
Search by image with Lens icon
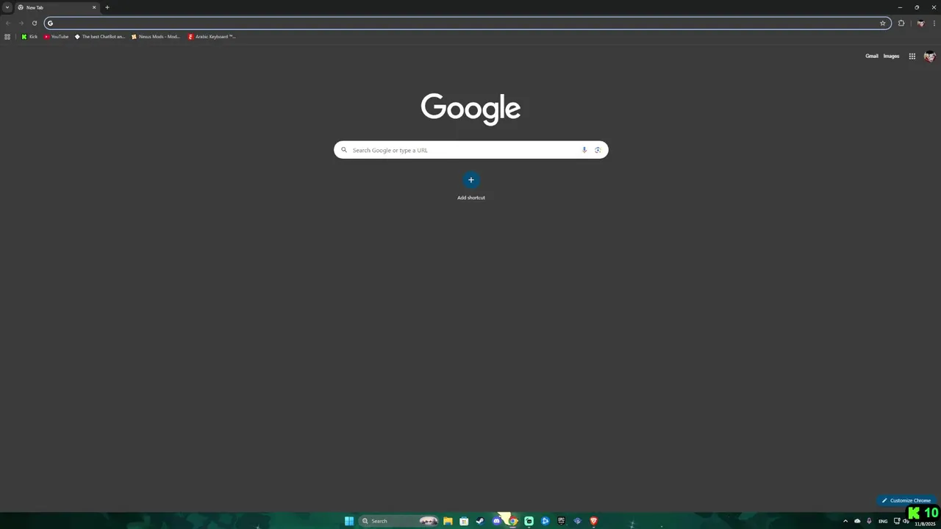click(x=598, y=150)
